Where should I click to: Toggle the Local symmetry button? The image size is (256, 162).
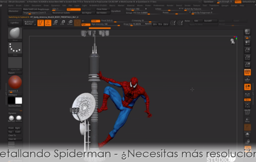click(247, 87)
